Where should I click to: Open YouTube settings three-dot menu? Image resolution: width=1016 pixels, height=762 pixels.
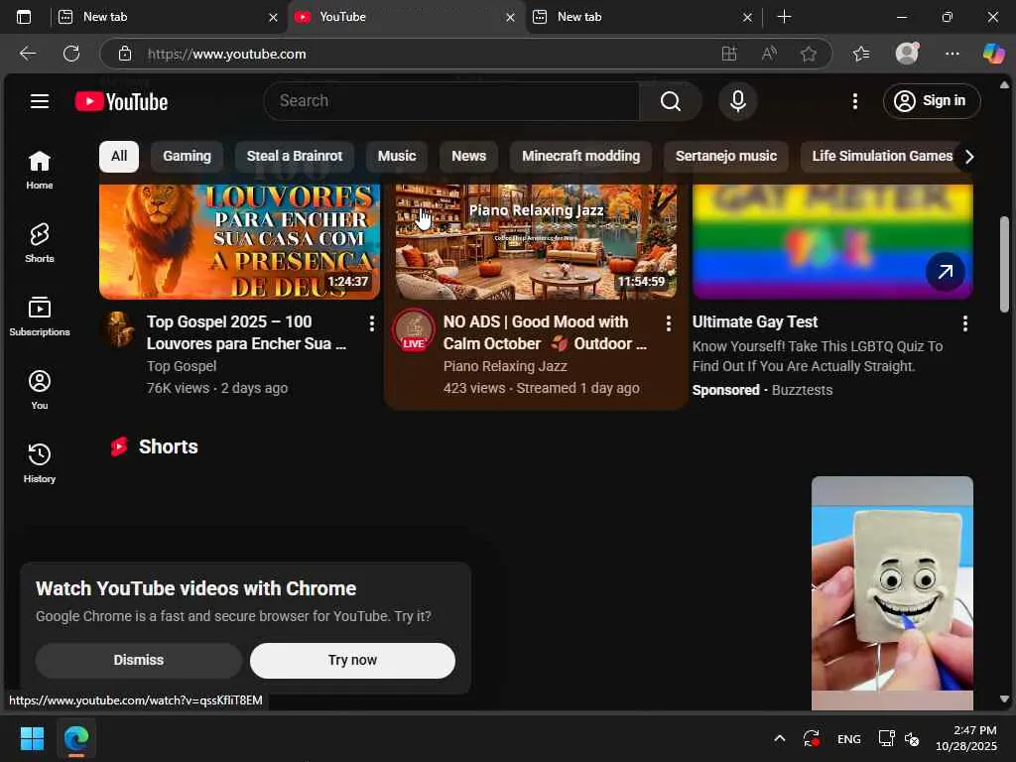(855, 101)
